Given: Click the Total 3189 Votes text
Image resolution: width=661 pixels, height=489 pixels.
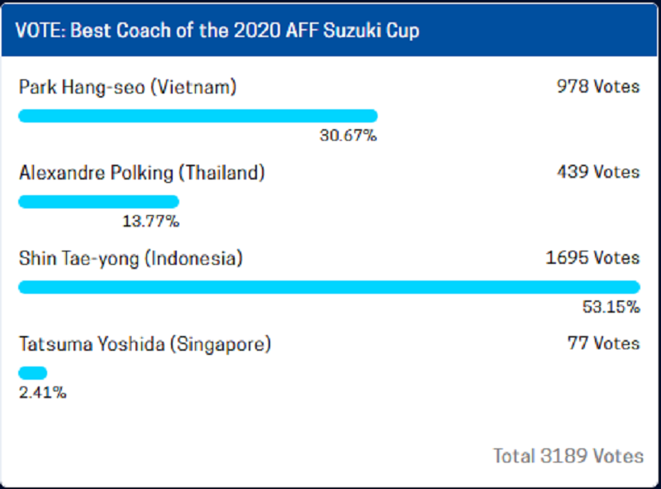Looking at the screenshot, I should pyautogui.click(x=568, y=456).
